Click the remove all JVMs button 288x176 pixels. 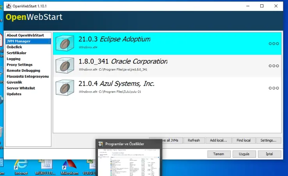pos(172,140)
